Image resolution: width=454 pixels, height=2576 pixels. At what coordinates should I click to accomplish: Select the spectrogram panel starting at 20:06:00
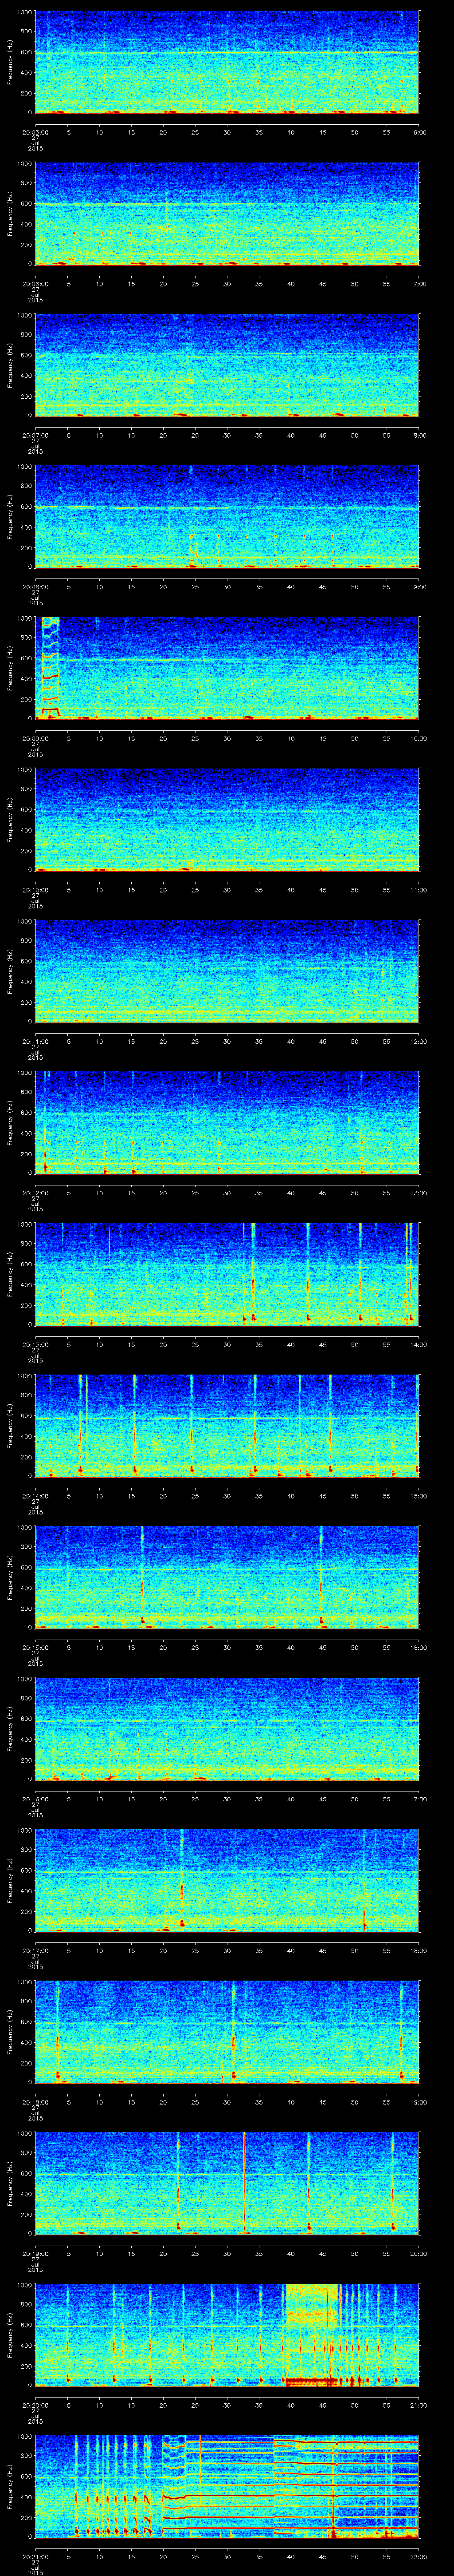point(227,214)
